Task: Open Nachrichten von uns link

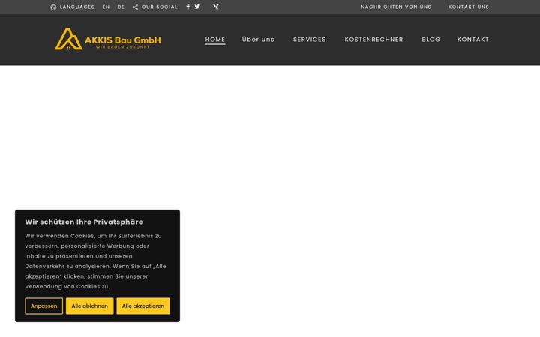Action: coord(396,7)
